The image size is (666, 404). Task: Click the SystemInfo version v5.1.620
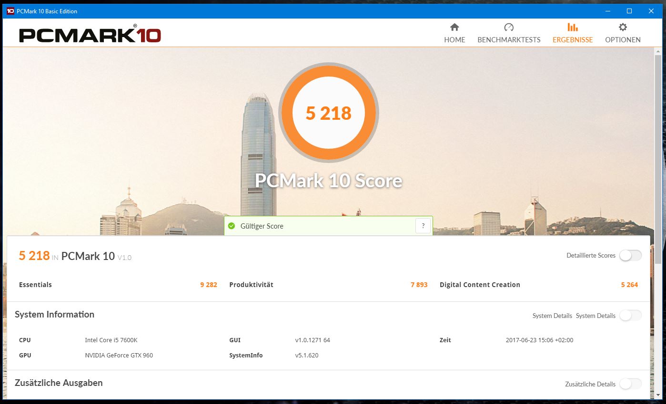pyautogui.click(x=307, y=355)
